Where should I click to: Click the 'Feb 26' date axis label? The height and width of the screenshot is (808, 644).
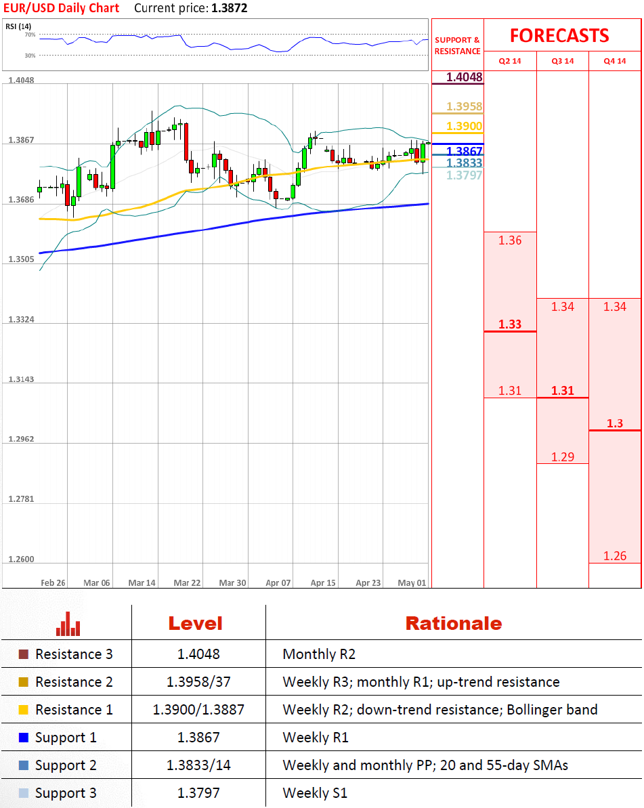(53, 583)
